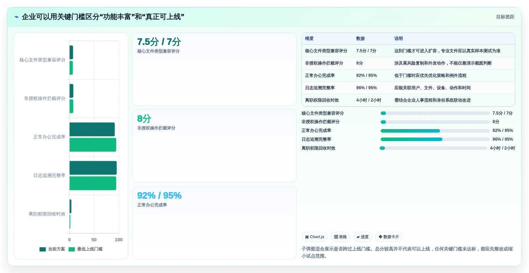Select the 8分 data card value

click(144, 119)
